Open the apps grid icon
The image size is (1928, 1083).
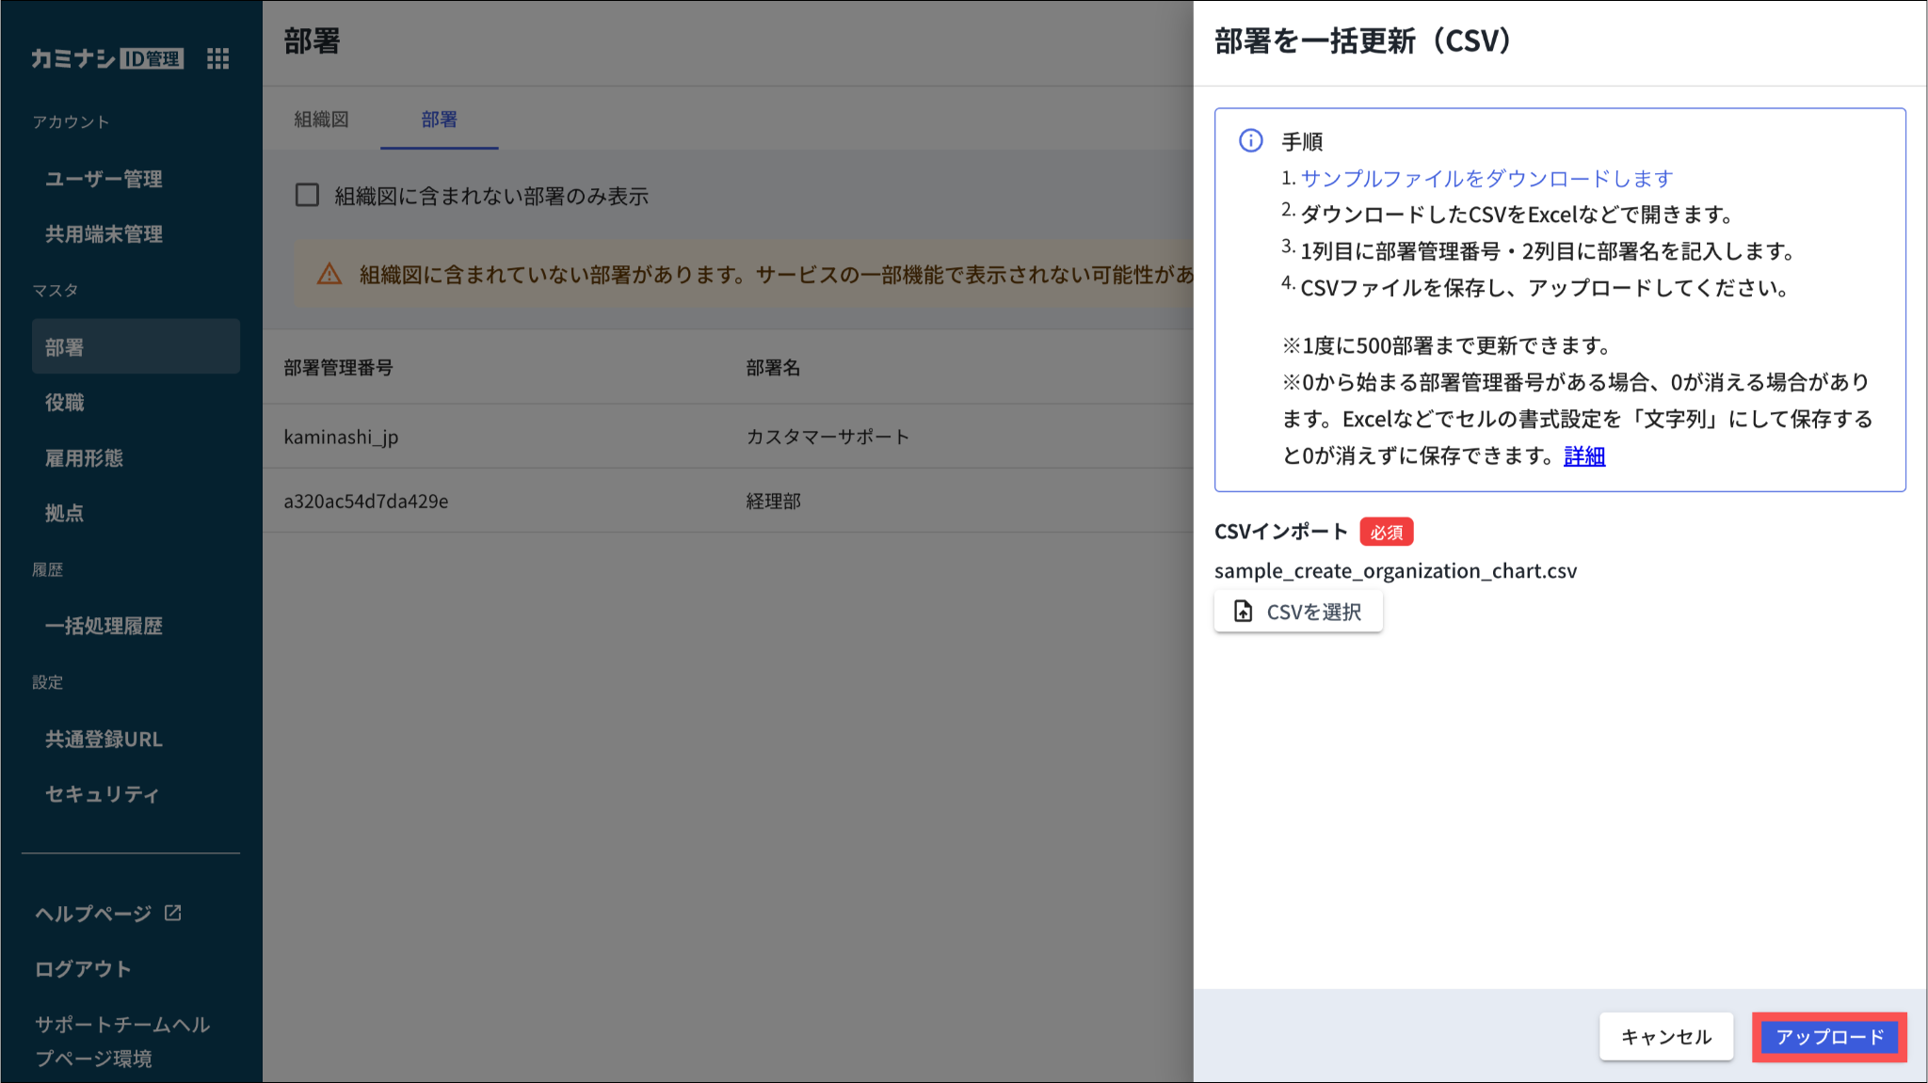(x=217, y=59)
